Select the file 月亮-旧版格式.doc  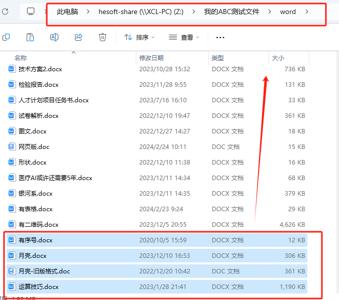click(44, 271)
